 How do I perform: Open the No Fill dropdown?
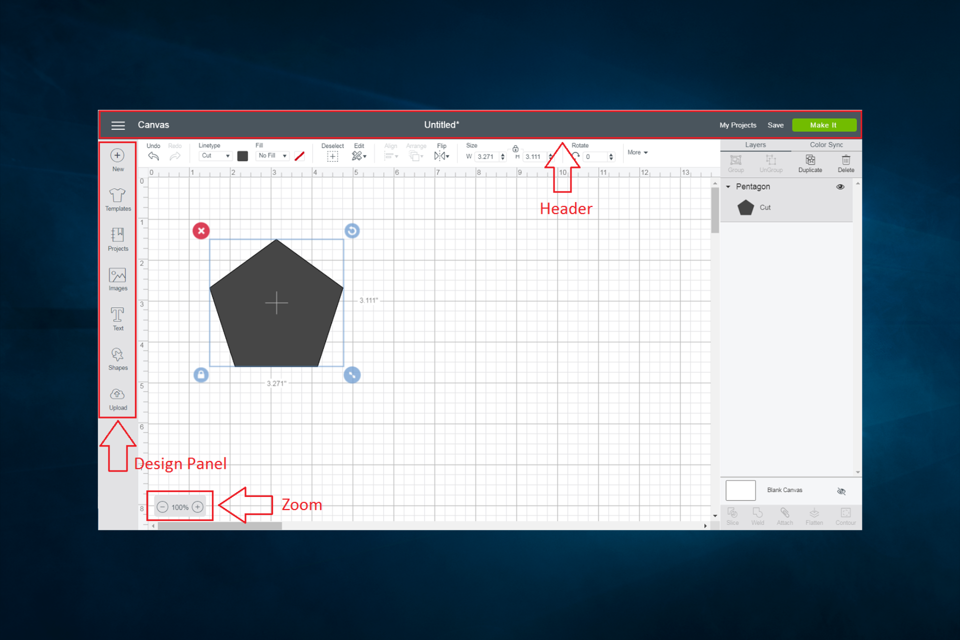point(272,156)
